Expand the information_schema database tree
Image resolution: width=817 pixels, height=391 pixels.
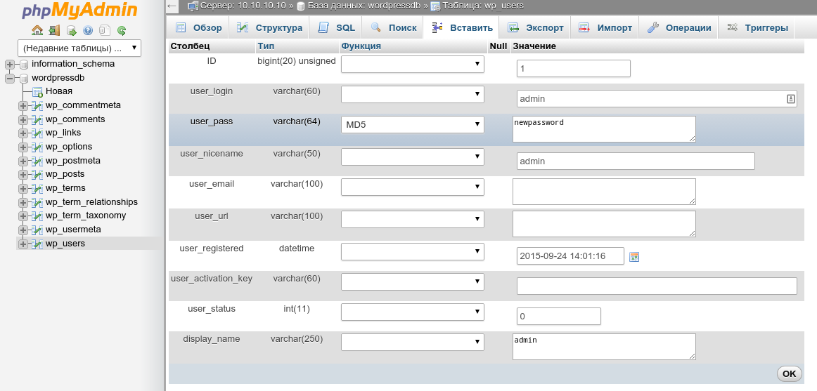coord(10,65)
